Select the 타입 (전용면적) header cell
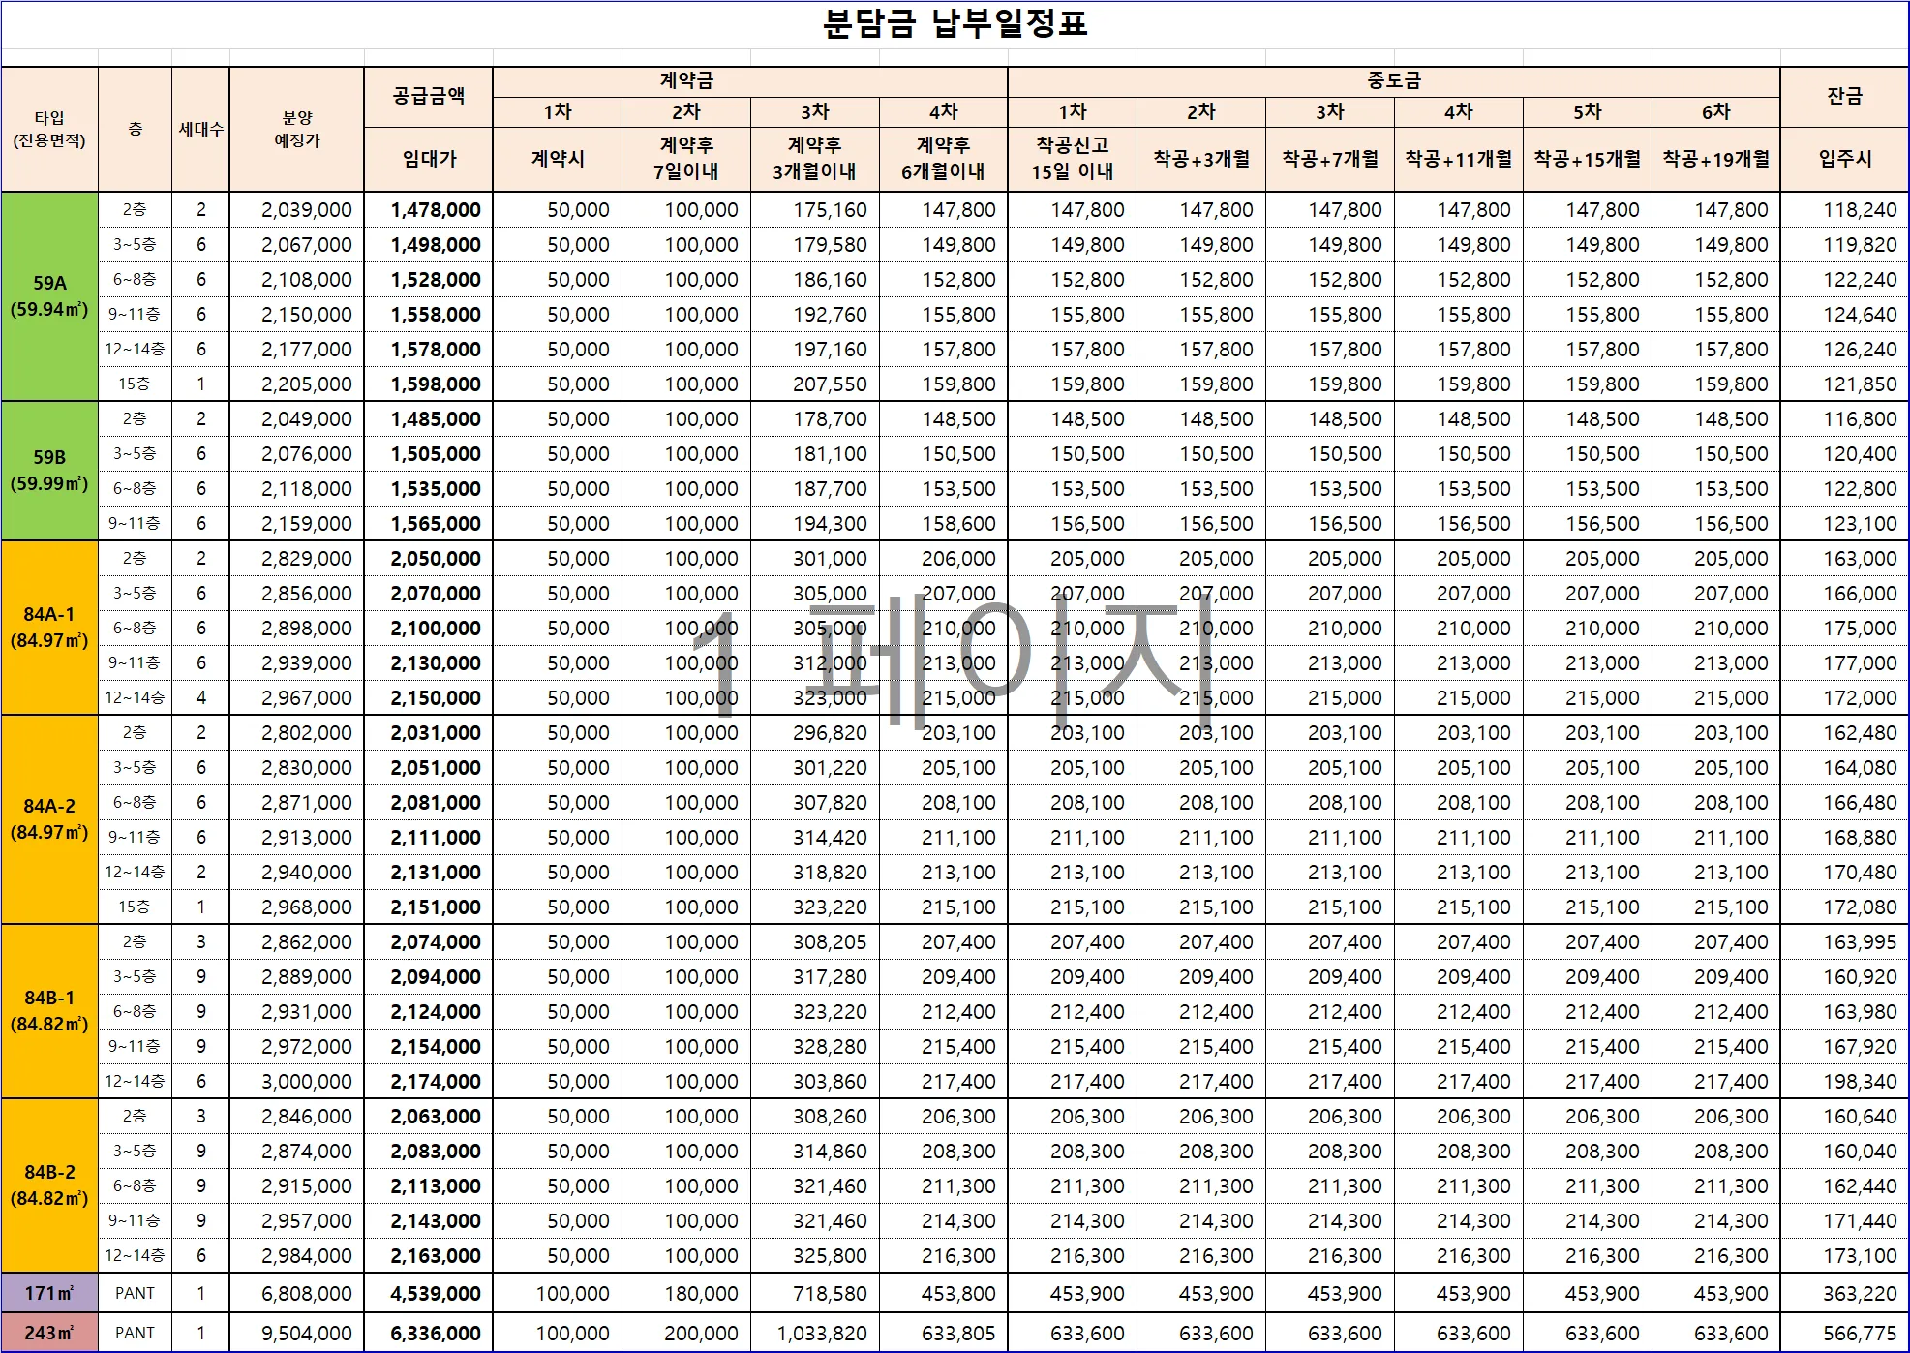 click(x=49, y=129)
